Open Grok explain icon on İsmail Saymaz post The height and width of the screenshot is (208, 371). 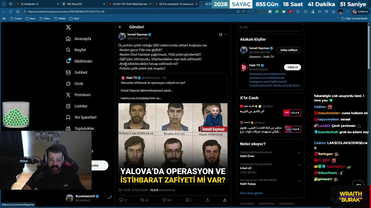(221, 34)
